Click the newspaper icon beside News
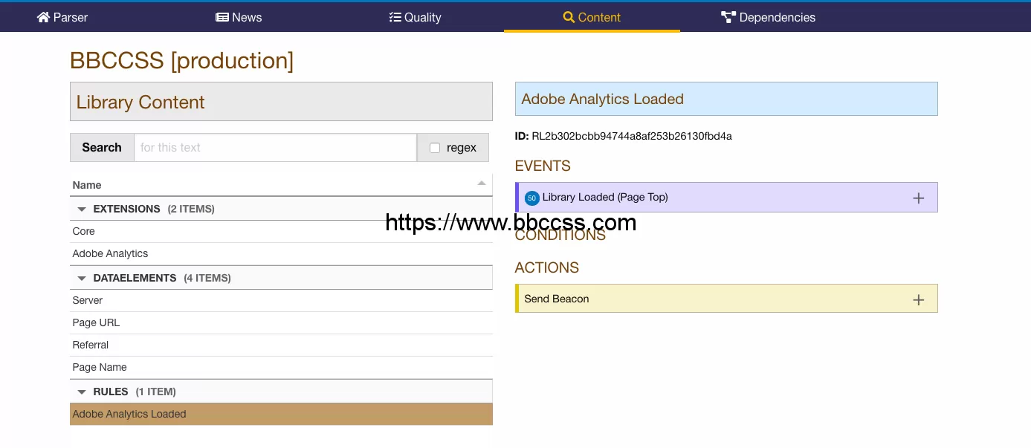 coord(222,17)
